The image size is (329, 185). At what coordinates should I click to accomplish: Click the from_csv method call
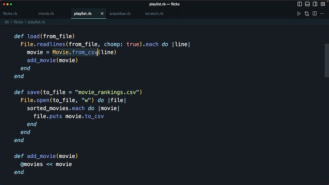pos(85,52)
